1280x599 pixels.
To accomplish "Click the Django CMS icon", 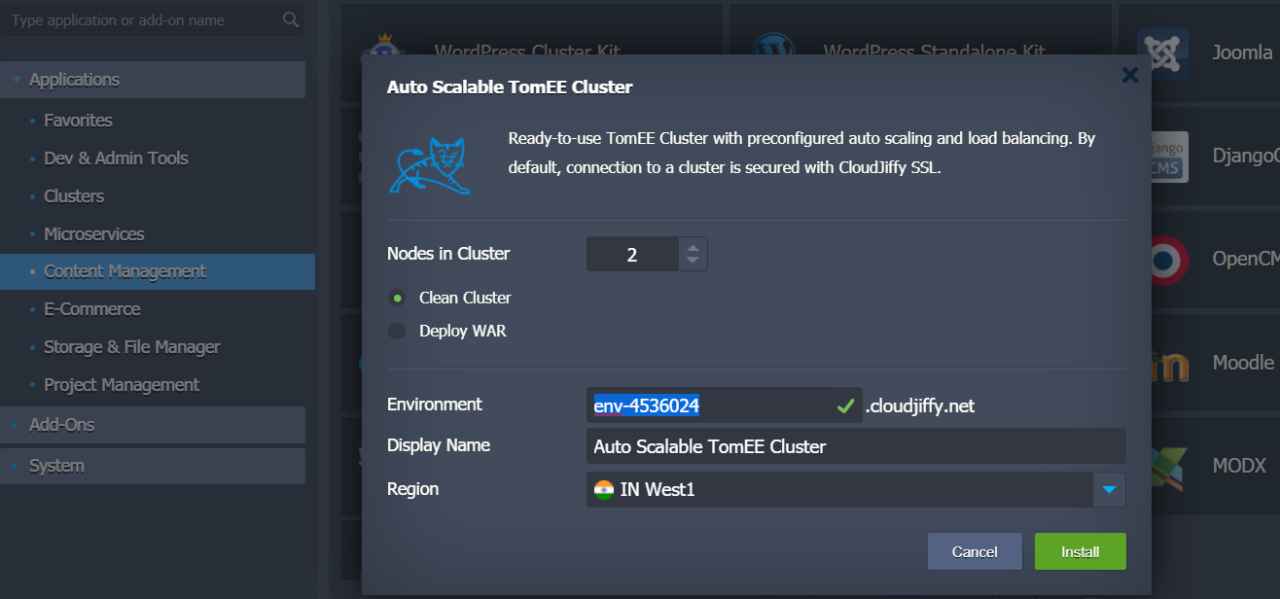I will [x=1167, y=157].
